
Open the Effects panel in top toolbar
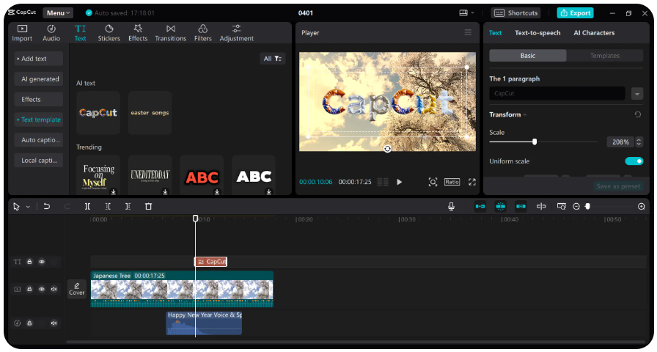pyautogui.click(x=138, y=33)
